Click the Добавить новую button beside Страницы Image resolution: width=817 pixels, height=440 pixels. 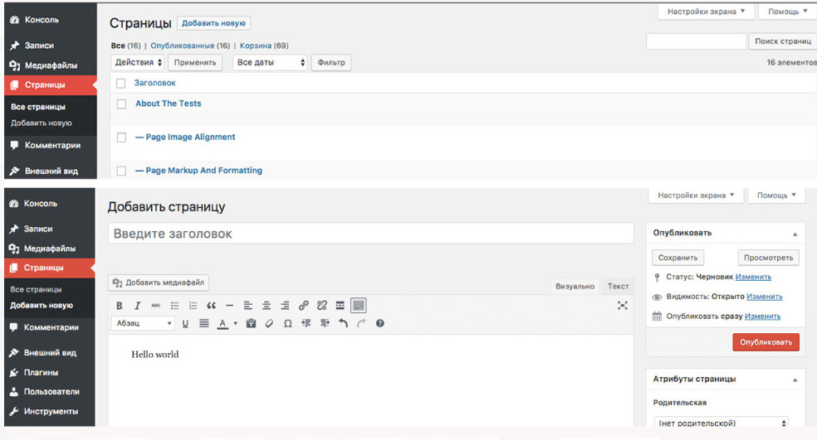(213, 23)
